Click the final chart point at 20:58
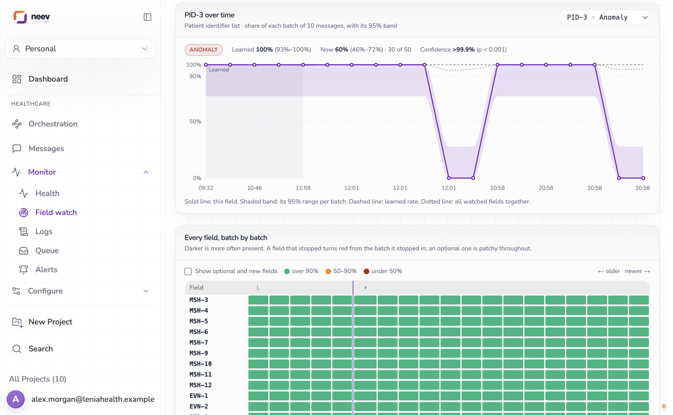This screenshot has width=673, height=415. (x=643, y=178)
